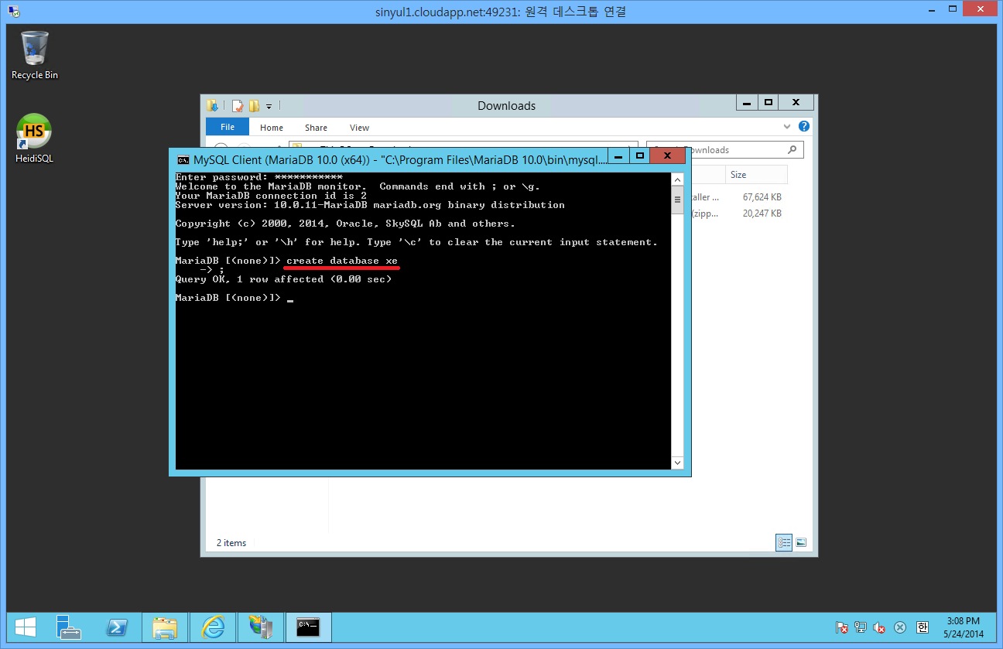Click the Search Downloads field
The height and width of the screenshot is (649, 1003).
(724, 150)
